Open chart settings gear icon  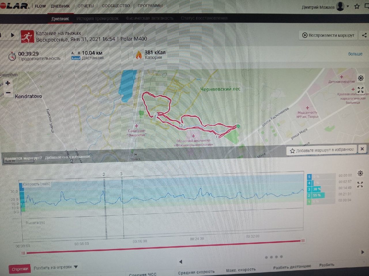tap(360, 173)
